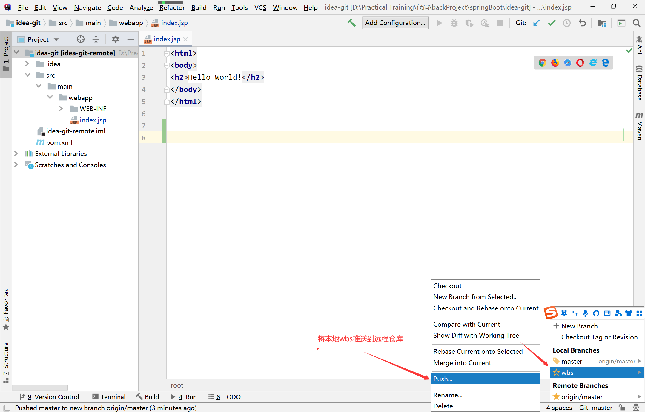Toggle the Maven tool window
The width and height of the screenshot is (645, 412).
(x=639, y=126)
